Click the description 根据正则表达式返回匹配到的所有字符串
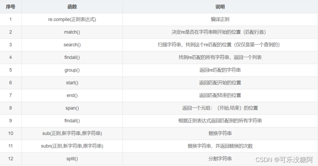 pos(220,121)
